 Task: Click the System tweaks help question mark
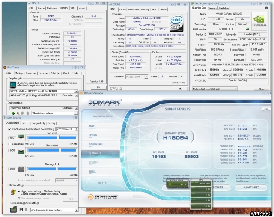point(76,117)
